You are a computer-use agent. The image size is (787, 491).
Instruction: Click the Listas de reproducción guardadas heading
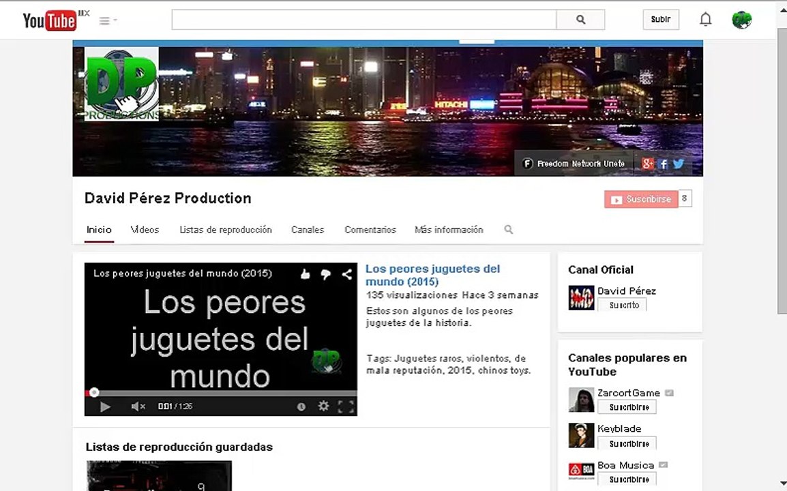[x=179, y=447]
